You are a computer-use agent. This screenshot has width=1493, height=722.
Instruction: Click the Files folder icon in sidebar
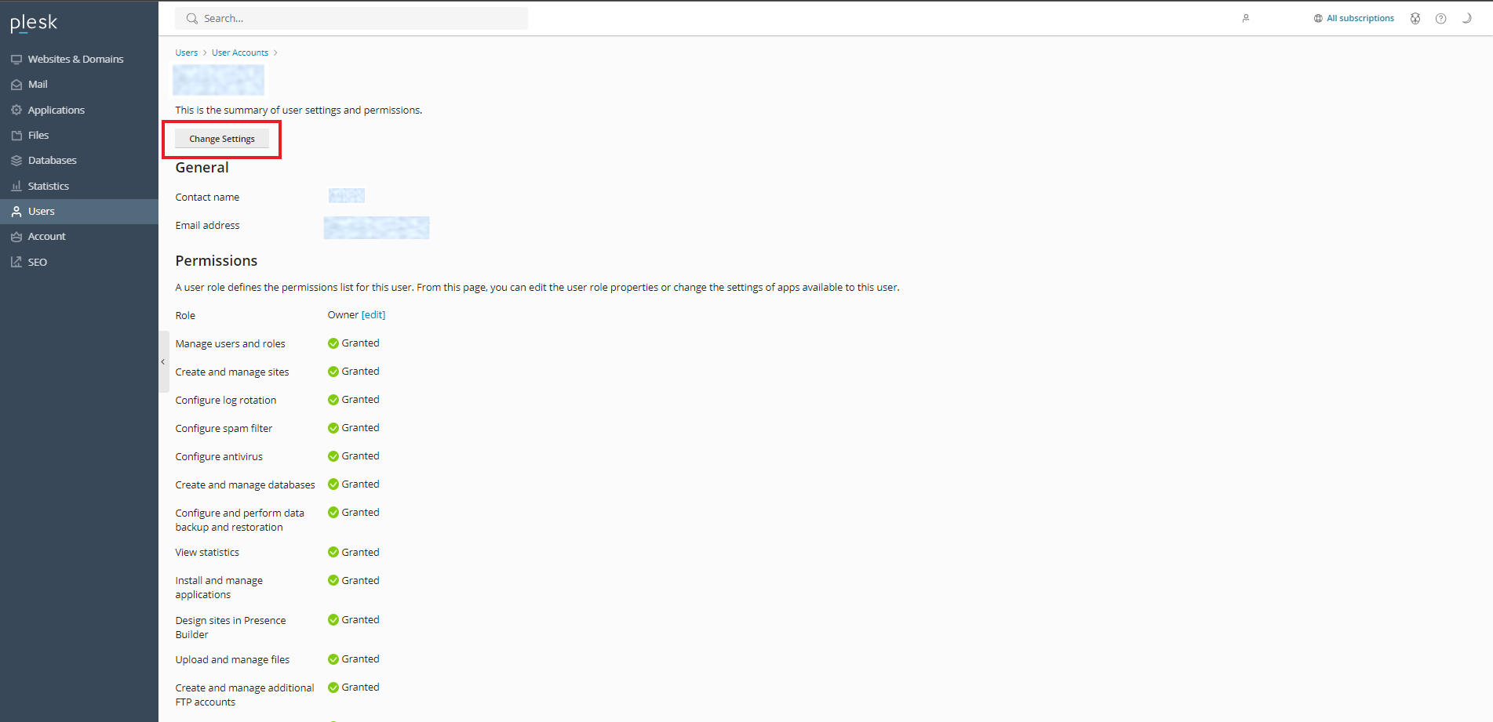(16, 135)
